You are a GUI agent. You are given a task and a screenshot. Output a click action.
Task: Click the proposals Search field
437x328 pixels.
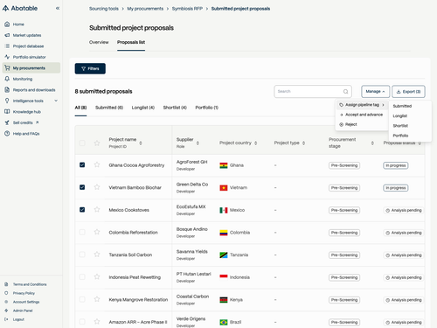click(x=313, y=92)
